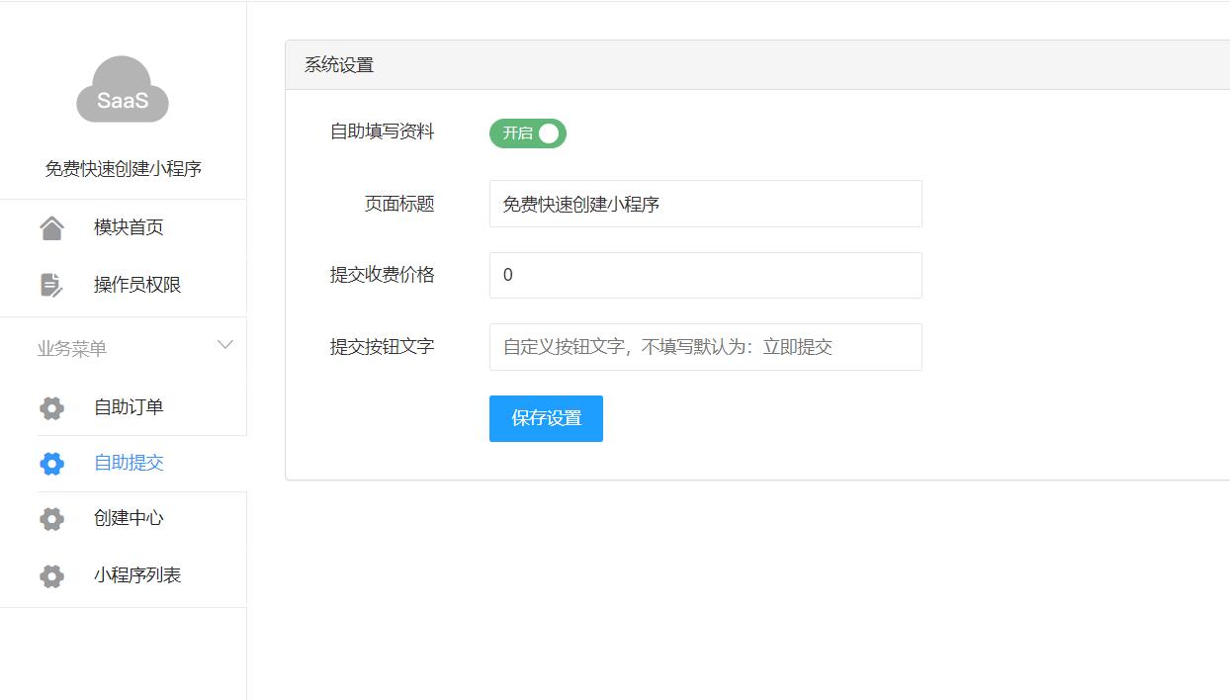The width and height of the screenshot is (1230, 700).
Task: Click the document icon beside 操作员权限
Action: 51,285
